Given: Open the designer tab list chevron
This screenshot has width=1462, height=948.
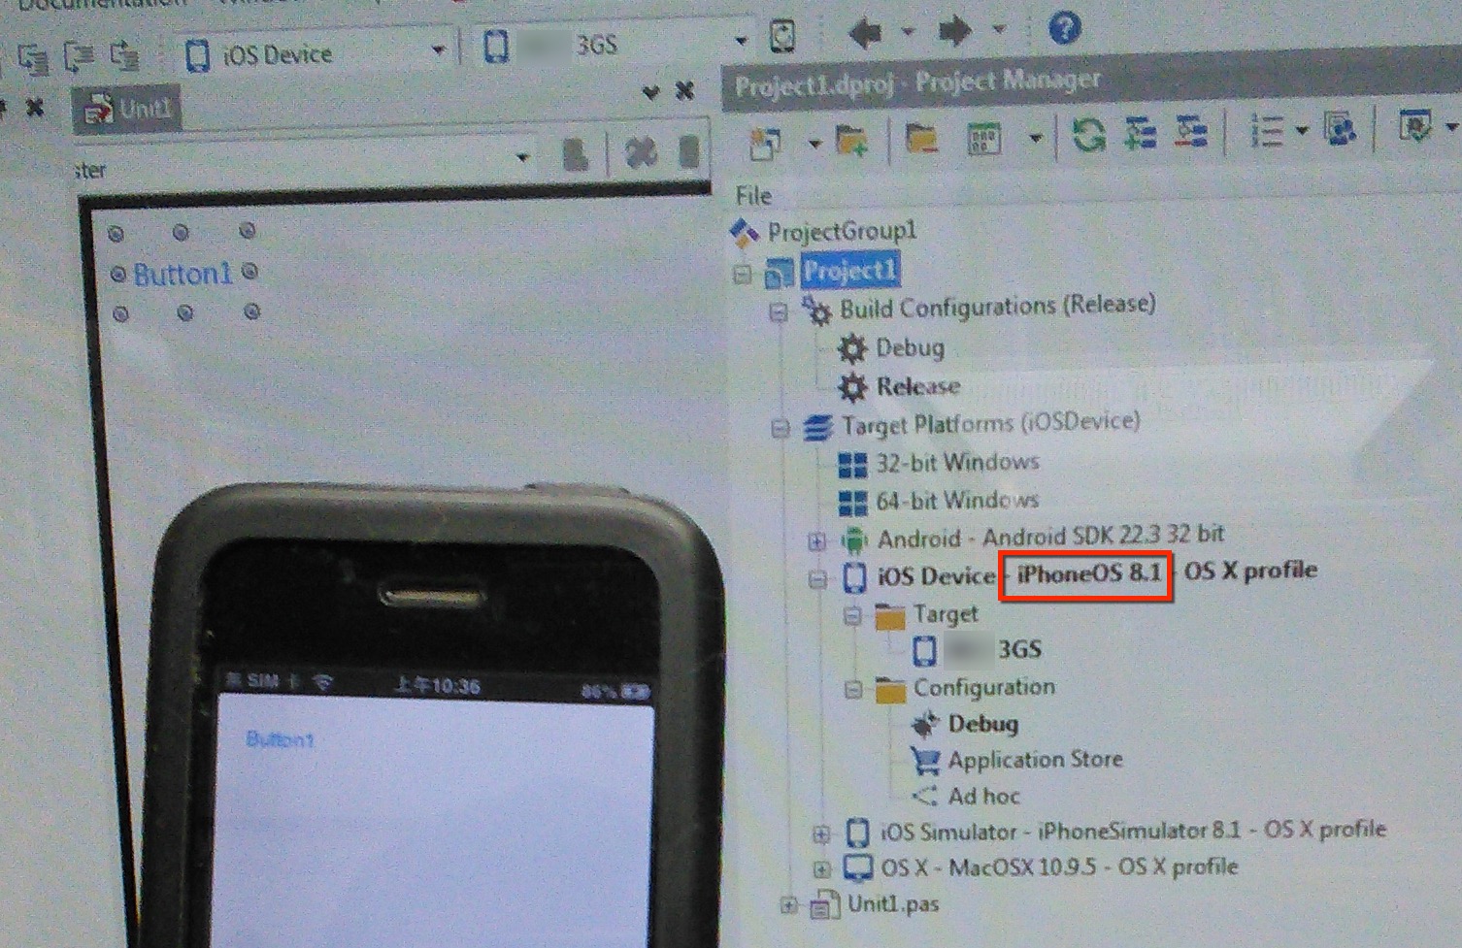Looking at the screenshot, I should (650, 92).
